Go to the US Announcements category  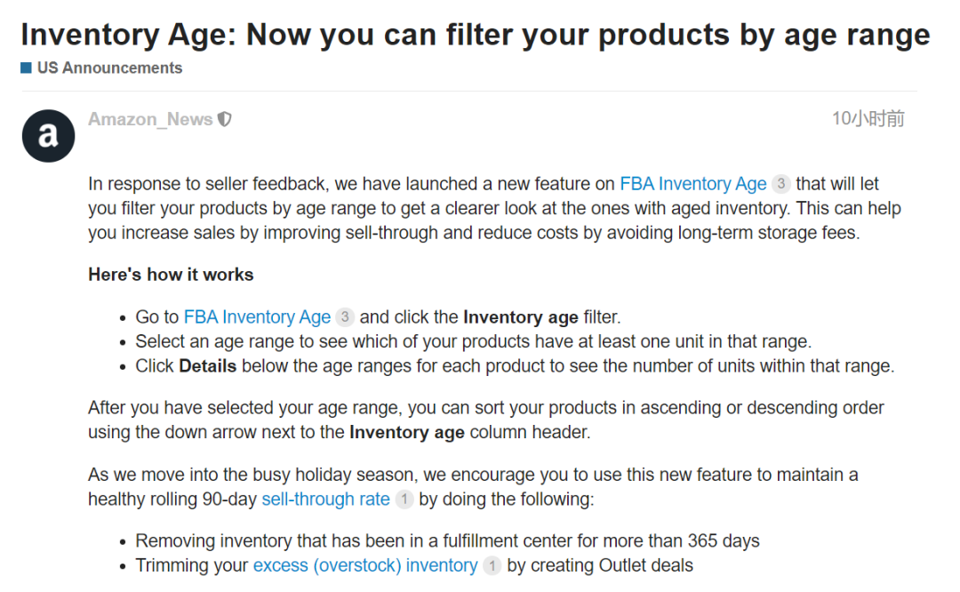109,68
